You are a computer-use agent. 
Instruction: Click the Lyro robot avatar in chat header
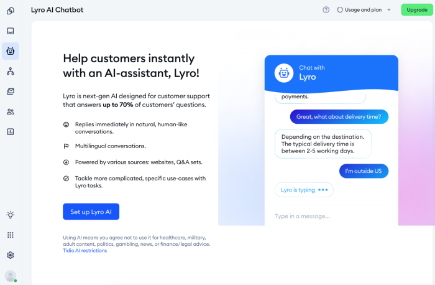(x=284, y=73)
